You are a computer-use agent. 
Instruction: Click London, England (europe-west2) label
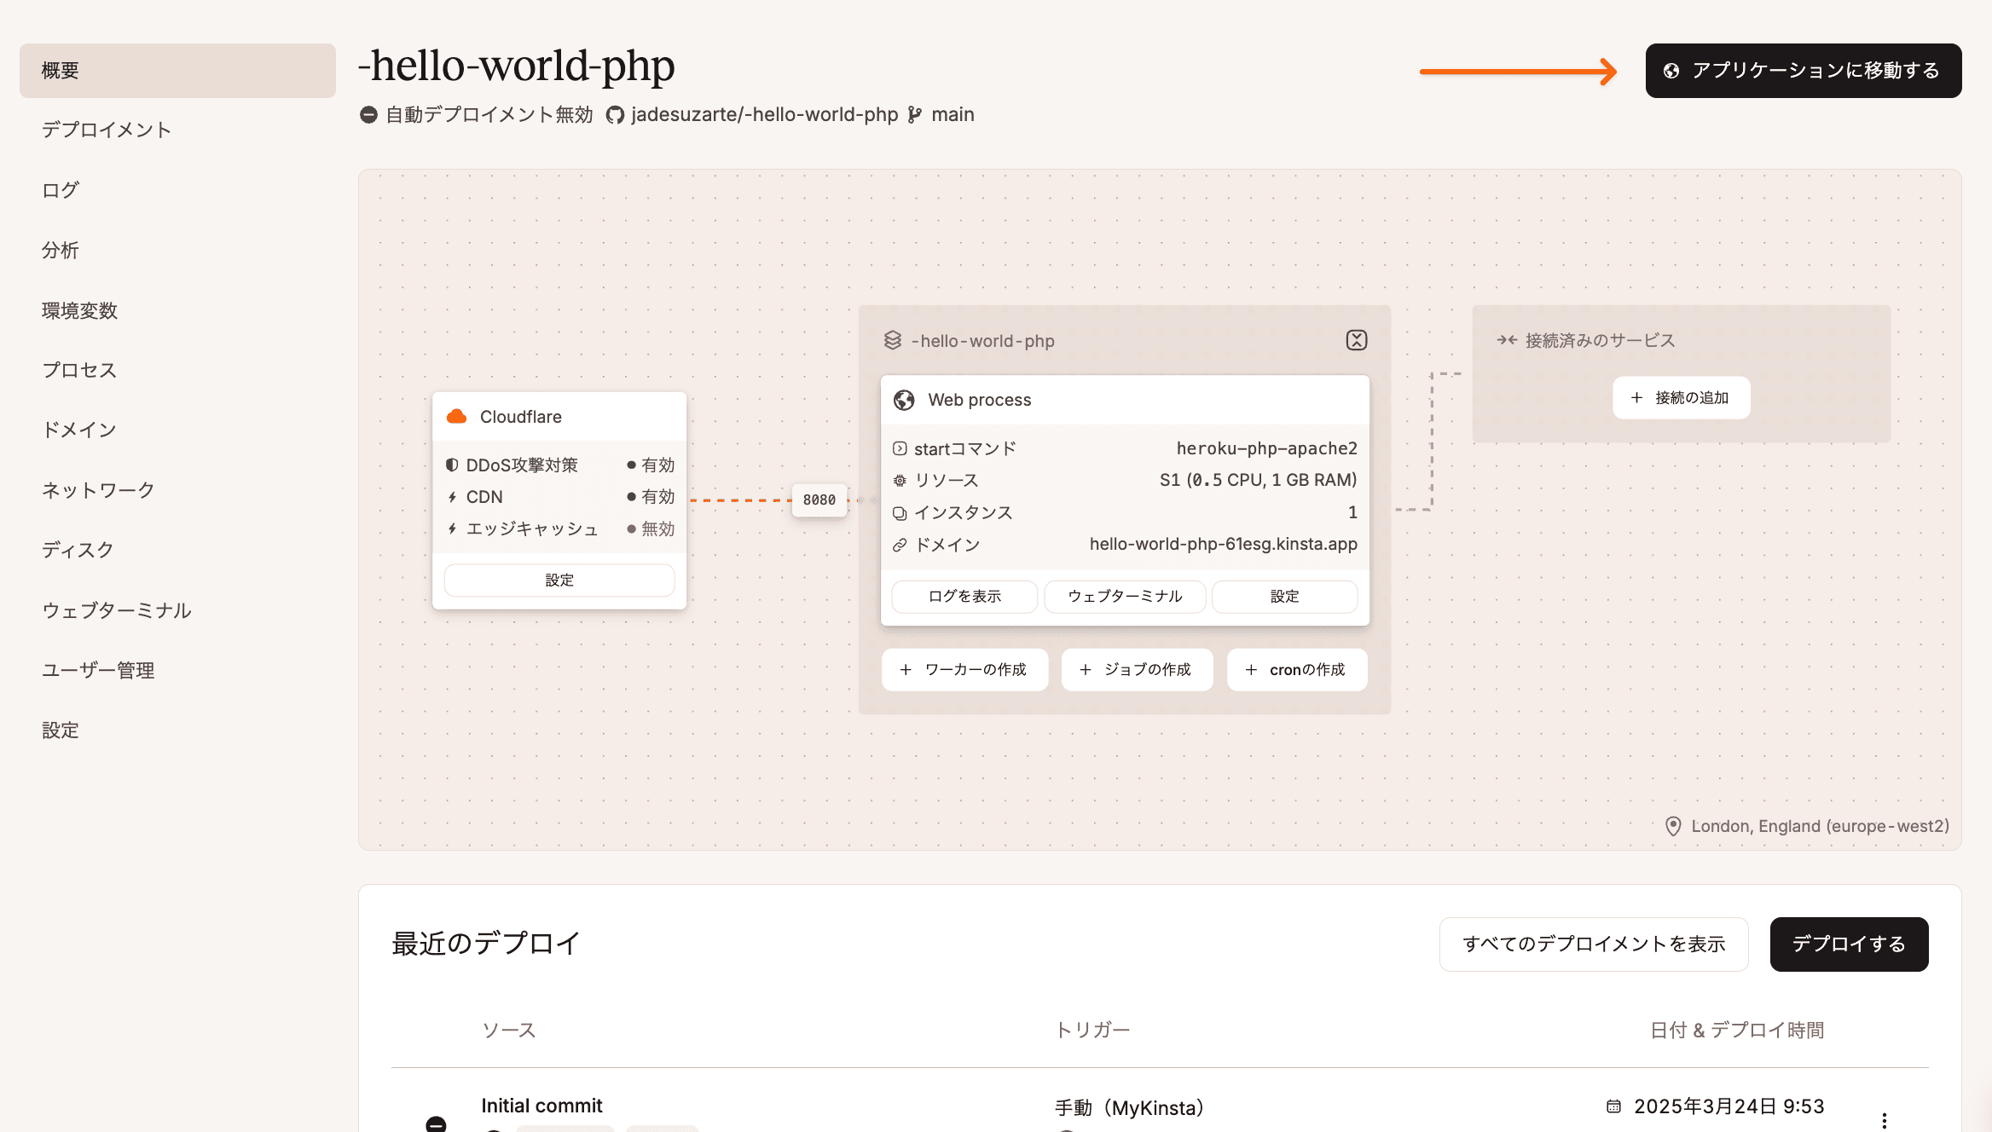[1821, 826]
